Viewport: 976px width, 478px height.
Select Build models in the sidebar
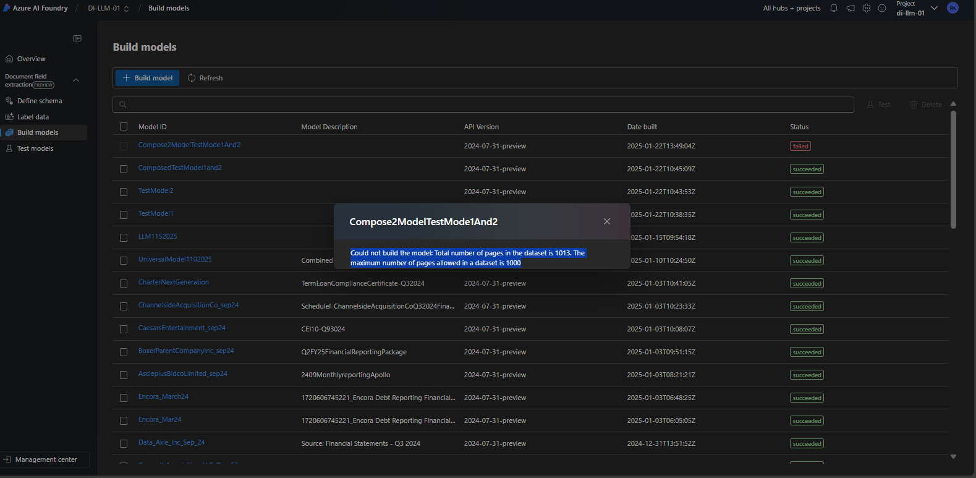click(43, 132)
